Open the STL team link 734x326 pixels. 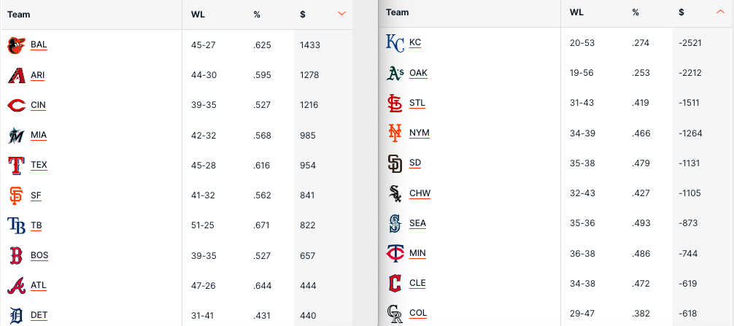click(x=417, y=103)
